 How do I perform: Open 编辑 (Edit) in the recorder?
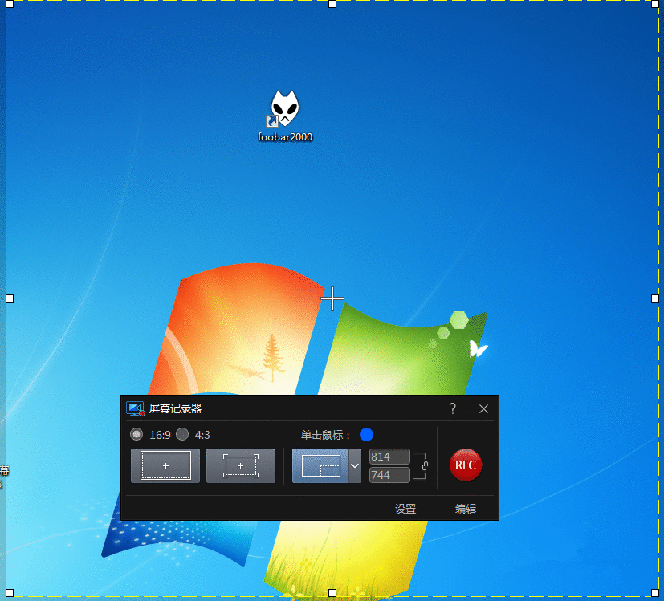[x=466, y=509]
